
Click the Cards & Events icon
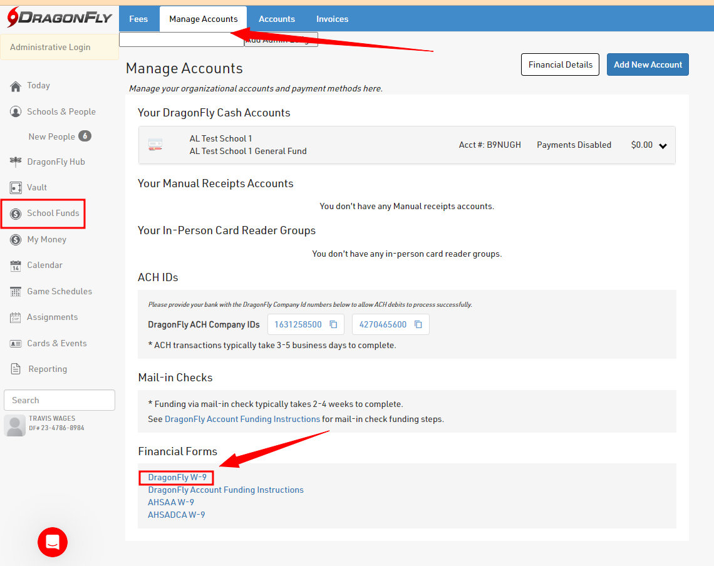click(16, 344)
